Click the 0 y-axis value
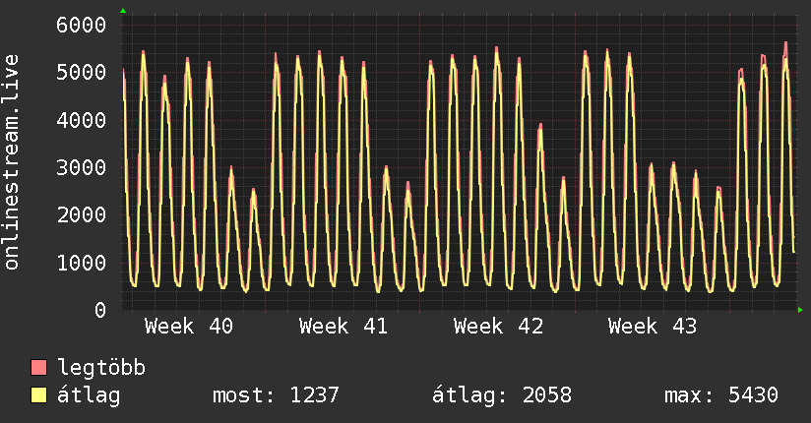The width and height of the screenshot is (811, 423). (100, 310)
